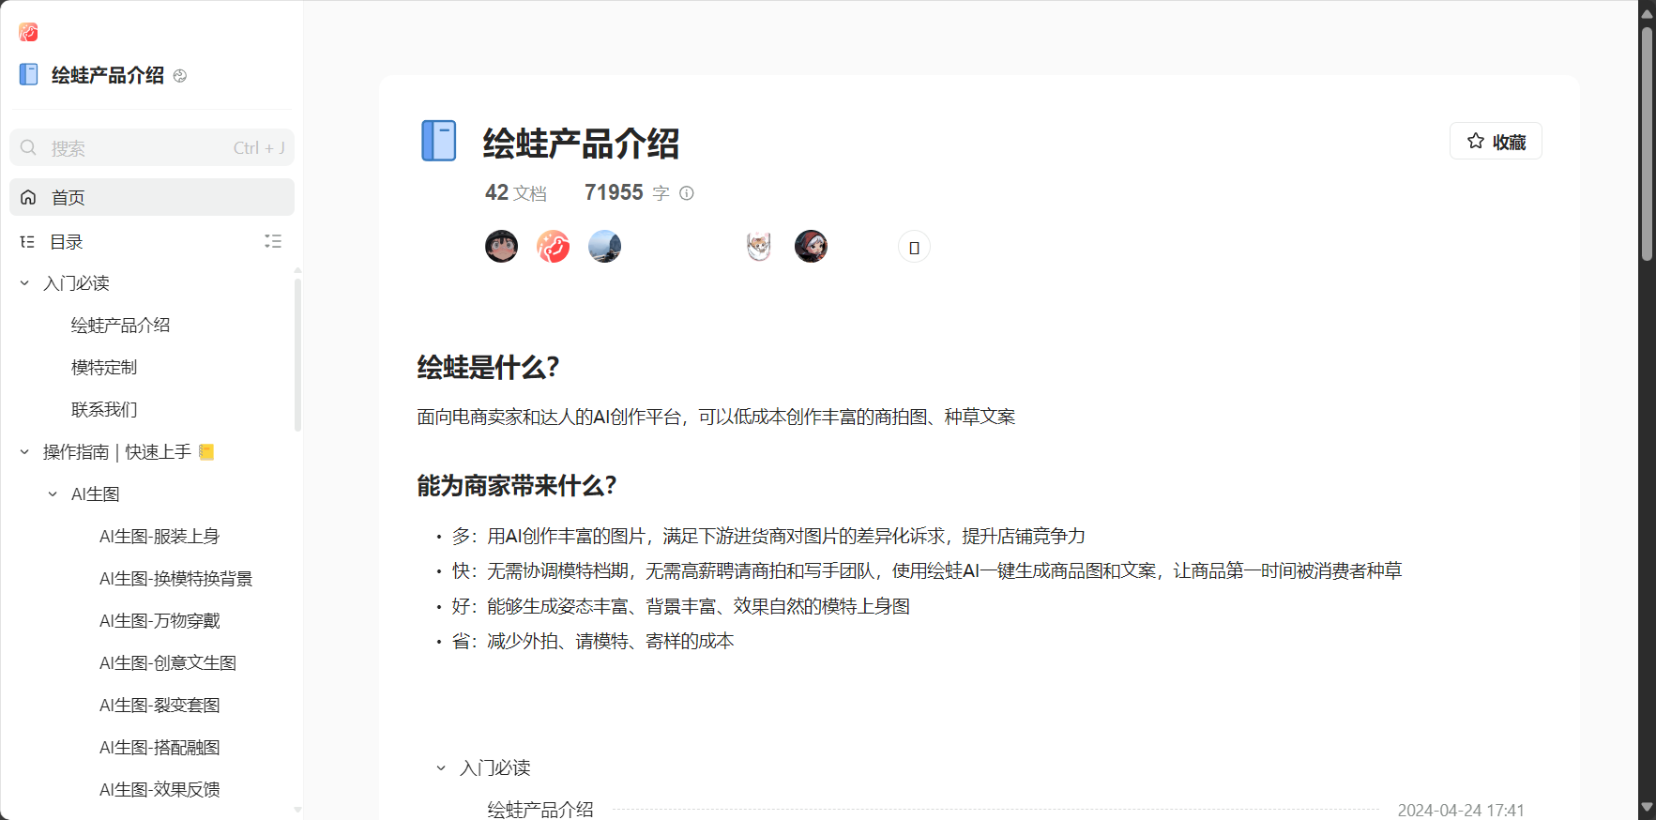Click sidebar header title 绘蛙产品介绍
The width and height of the screenshot is (1656, 820).
[x=108, y=75]
